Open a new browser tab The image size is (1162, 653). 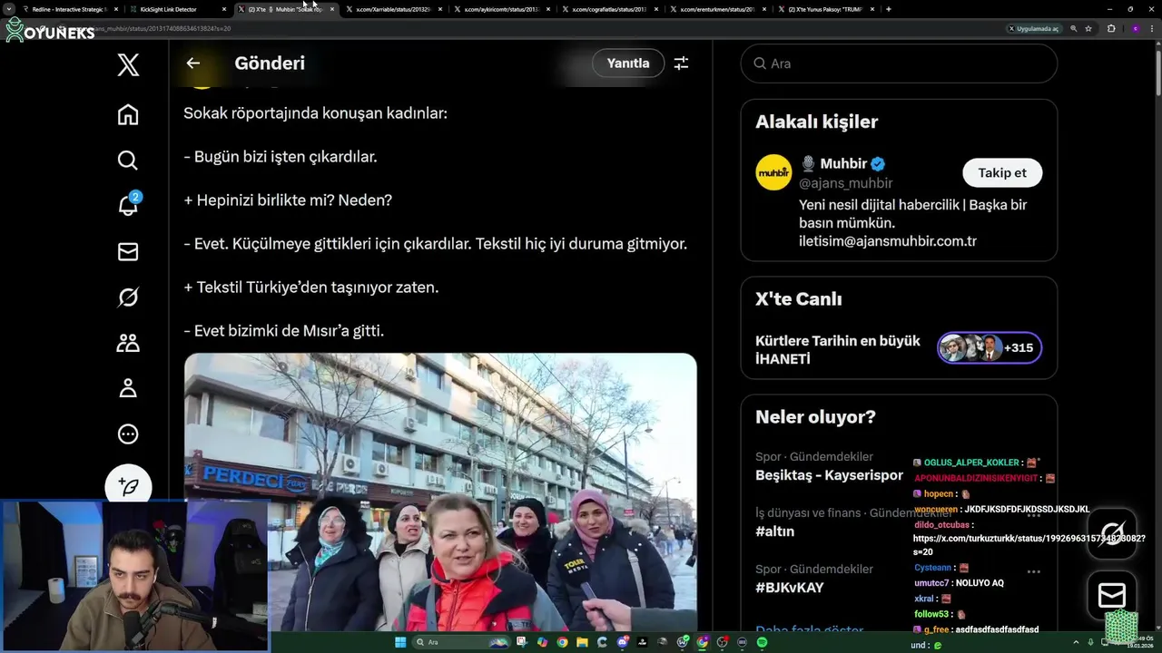(x=888, y=9)
